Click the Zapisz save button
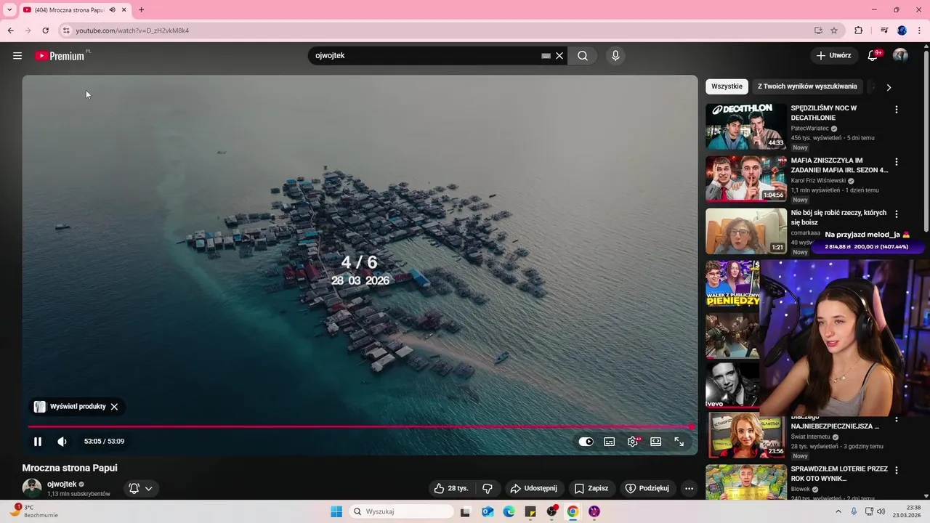Viewport: 930px width, 523px height. coord(591,488)
